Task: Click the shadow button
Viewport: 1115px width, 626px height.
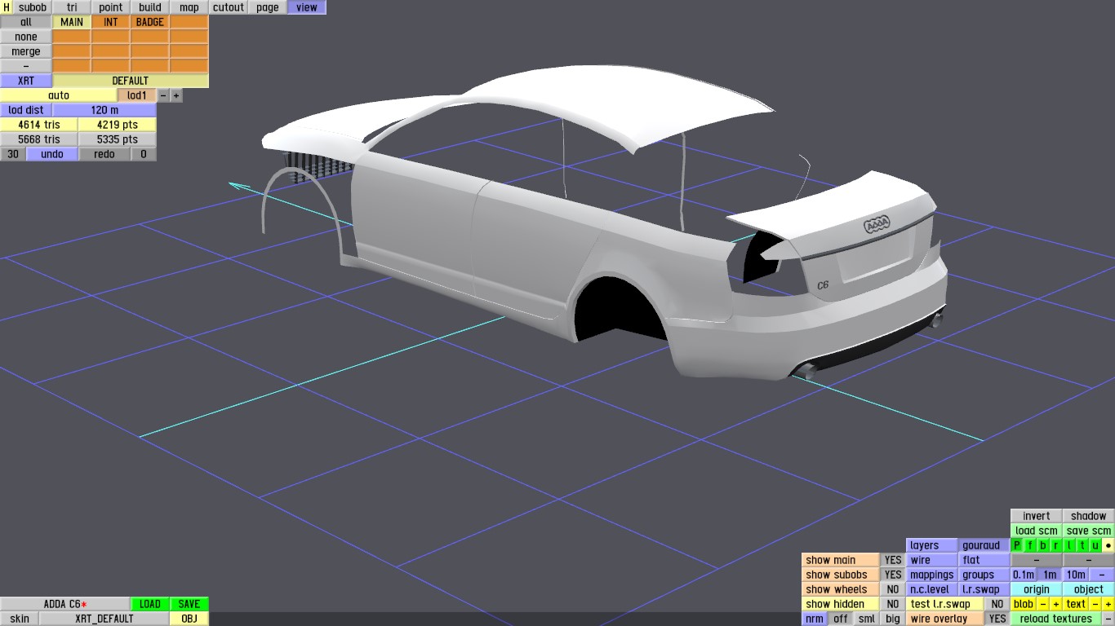Action: click(x=1089, y=516)
